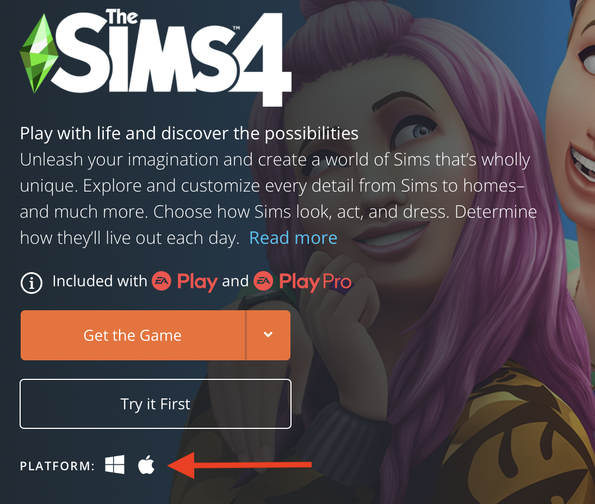Click the PLATFORM label text

(57, 466)
